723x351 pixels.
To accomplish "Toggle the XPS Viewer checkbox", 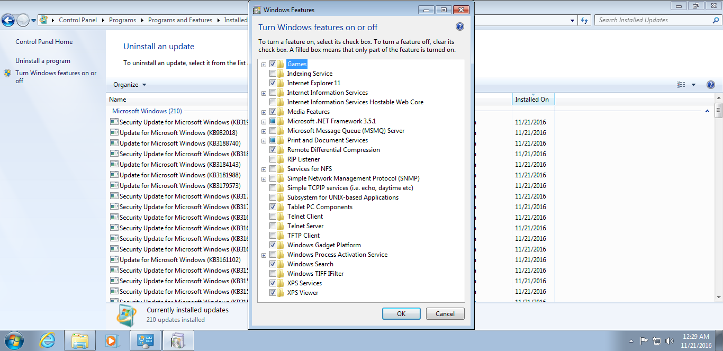I will [273, 293].
